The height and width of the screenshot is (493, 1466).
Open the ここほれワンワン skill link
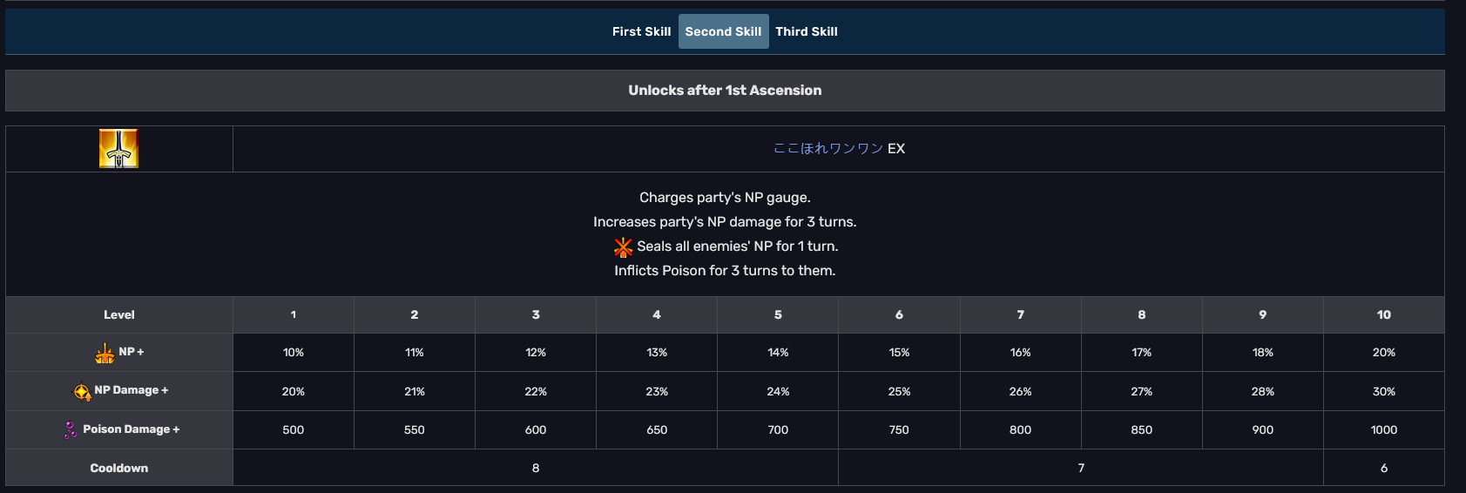click(x=828, y=149)
